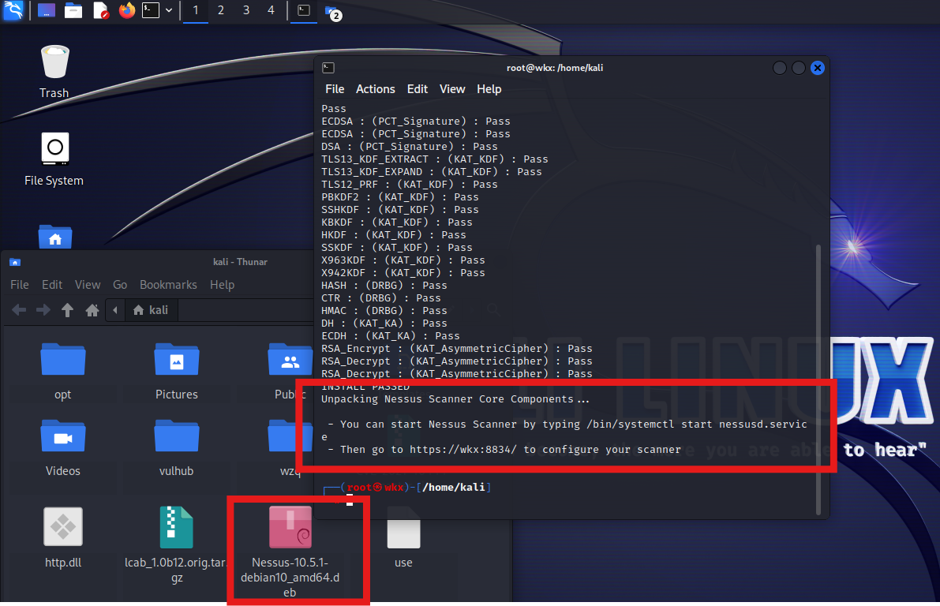Open the Kali applications menu icon
The height and width of the screenshot is (606, 940).
coord(13,10)
